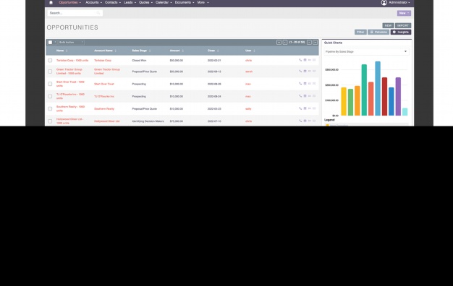453x286 pixels.
Task: Schedule a meeting for Green Tractor Group row
Action: 305,71
